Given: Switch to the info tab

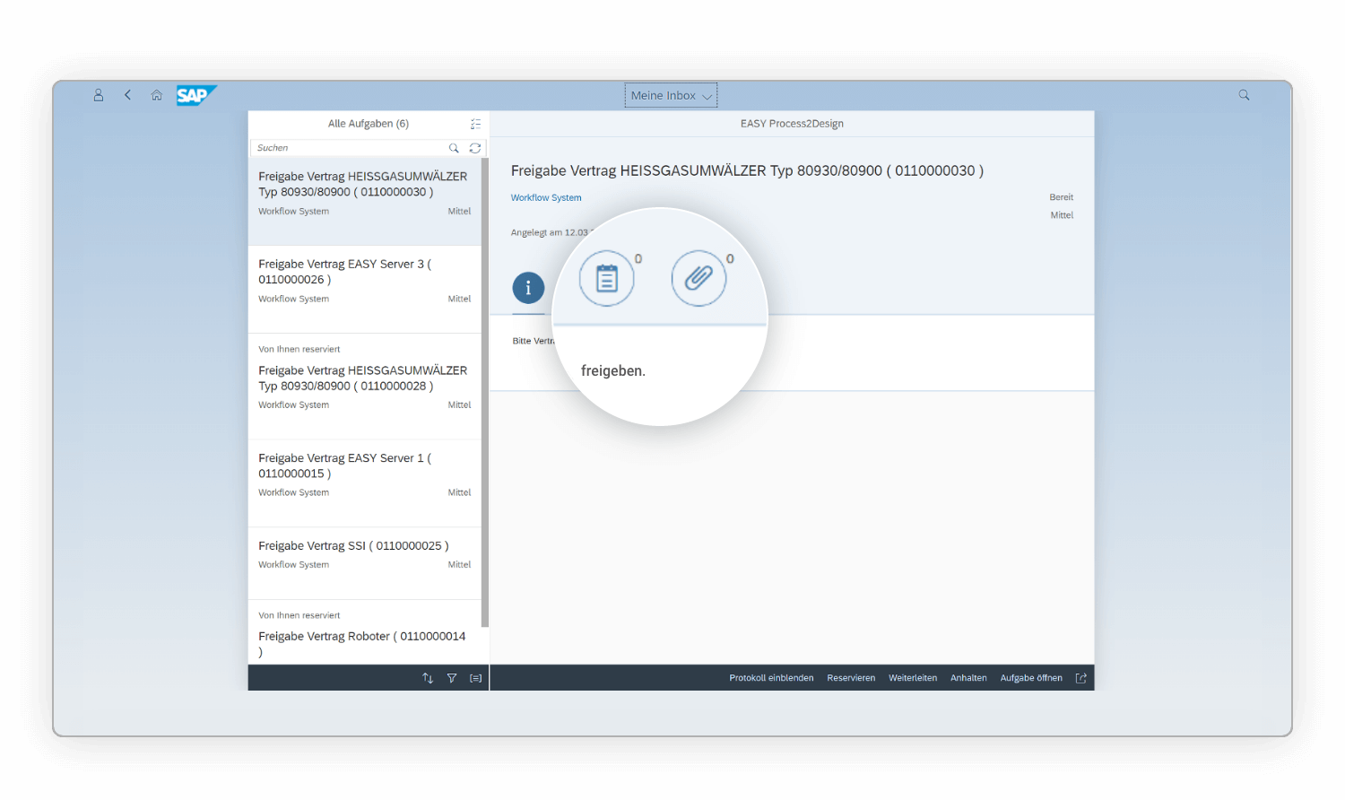Looking at the screenshot, I should [528, 288].
